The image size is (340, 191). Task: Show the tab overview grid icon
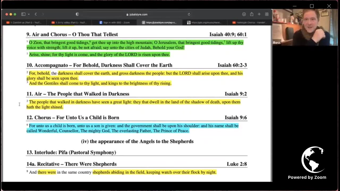267,14
